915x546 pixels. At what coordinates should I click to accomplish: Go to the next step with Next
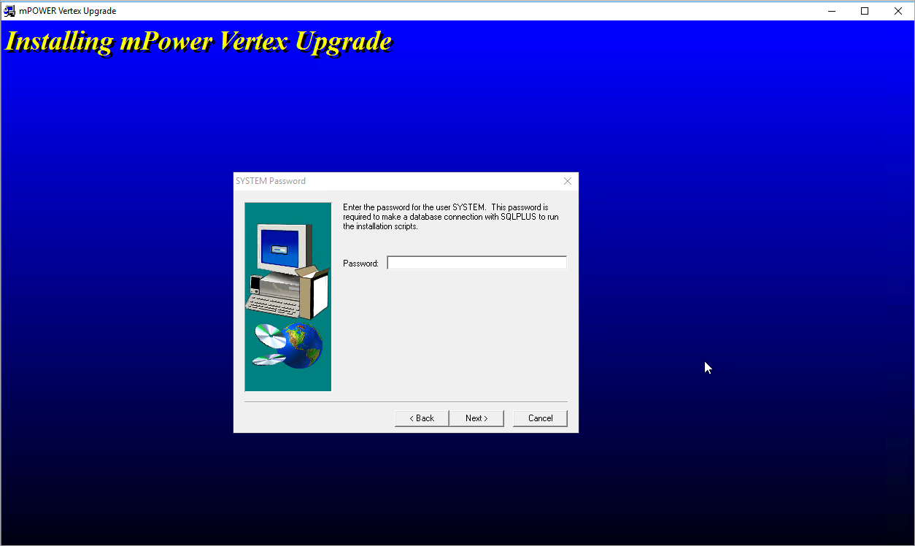click(476, 418)
